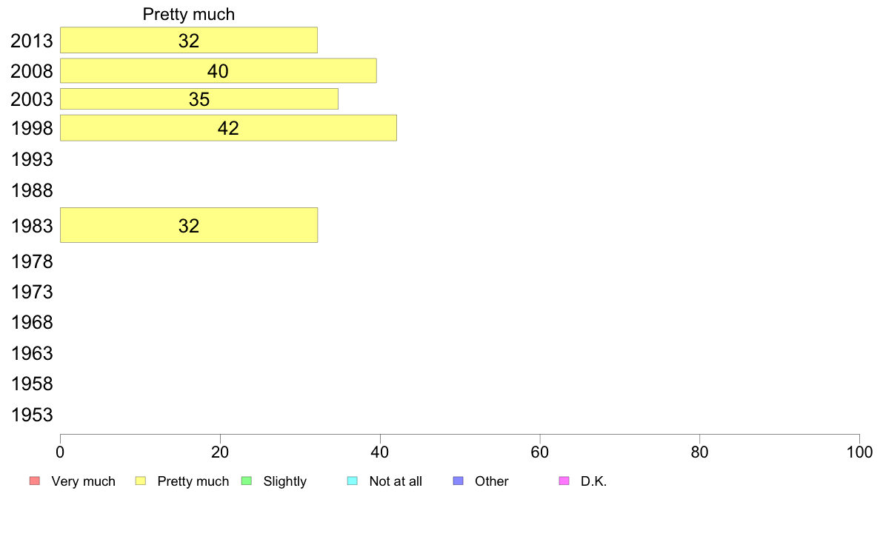The width and height of the screenshot is (880, 545).
Task: Click the blue Other legend swatch
Action: pos(458,481)
